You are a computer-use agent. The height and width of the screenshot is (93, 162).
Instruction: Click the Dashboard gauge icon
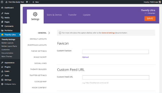pos(2,8)
